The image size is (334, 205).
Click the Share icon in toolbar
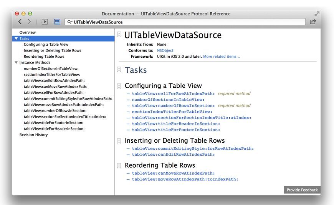[x=313, y=22]
